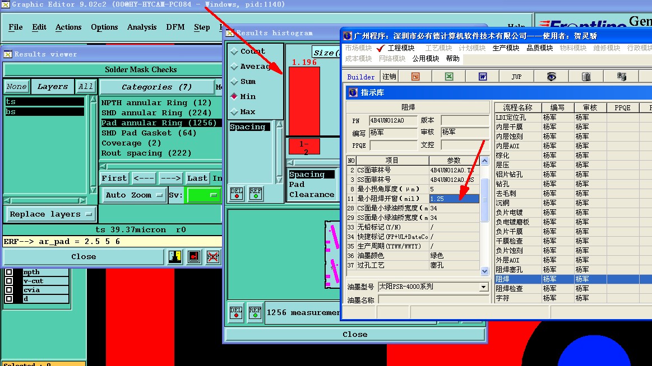652x366 pixels.
Task: Click the First result button
Action: coord(114,179)
